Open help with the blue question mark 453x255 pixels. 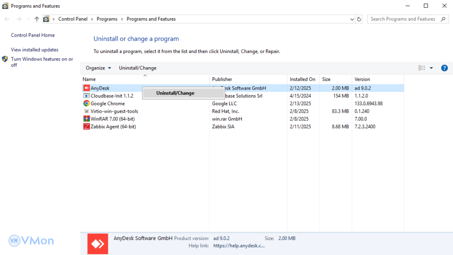(445, 68)
